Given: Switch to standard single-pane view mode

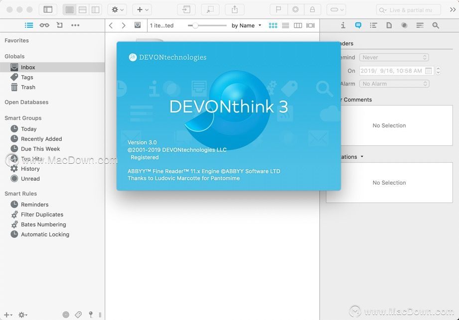Looking at the screenshot, I should tap(69, 9).
